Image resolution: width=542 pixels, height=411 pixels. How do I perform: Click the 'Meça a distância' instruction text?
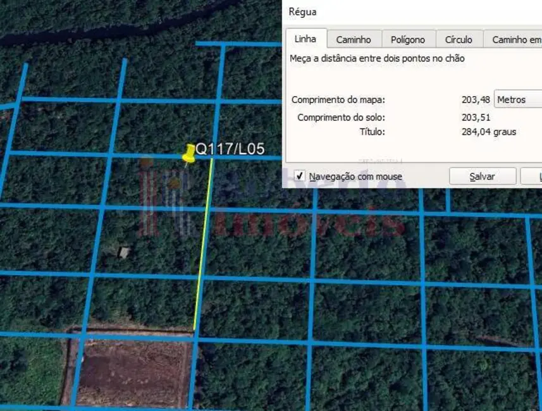point(377,58)
